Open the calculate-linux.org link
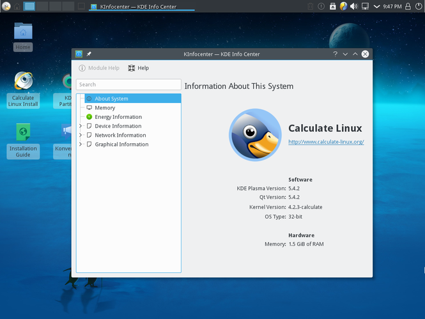This screenshot has width=425, height=319. pyautogui.click(x=326, y=142)
